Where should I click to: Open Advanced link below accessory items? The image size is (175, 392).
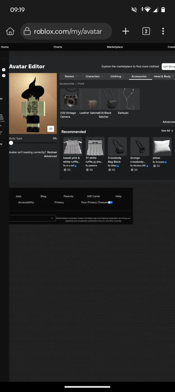pyautogui.click(x=169, y=122)
